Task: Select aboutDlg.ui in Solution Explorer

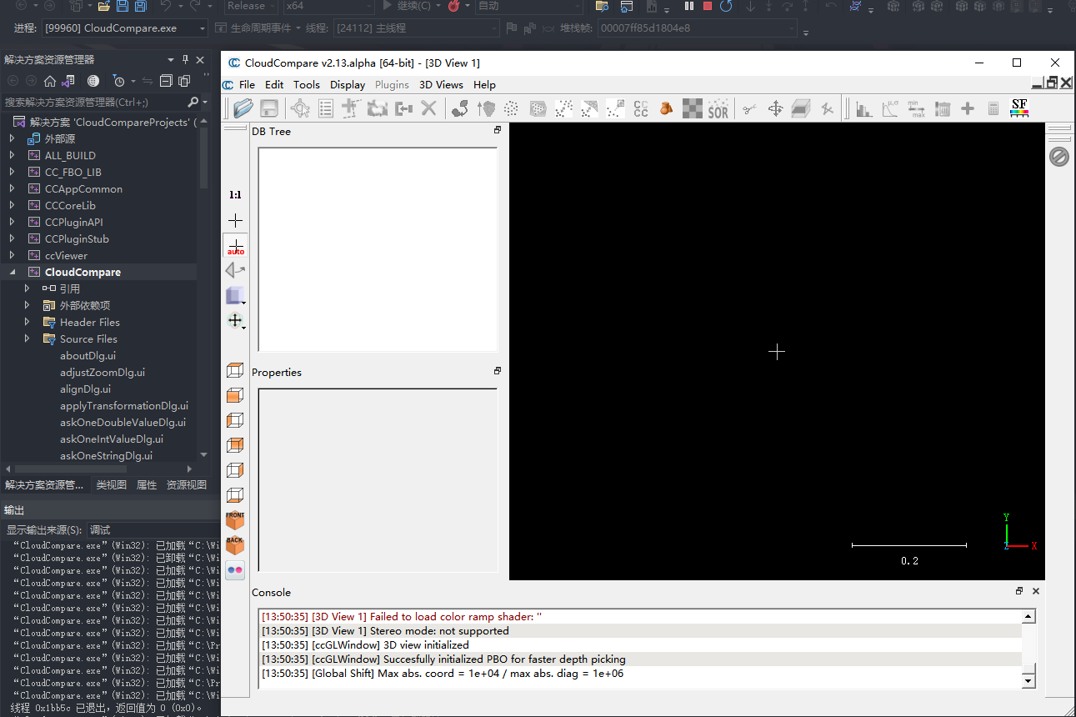Action: (88, 355)
